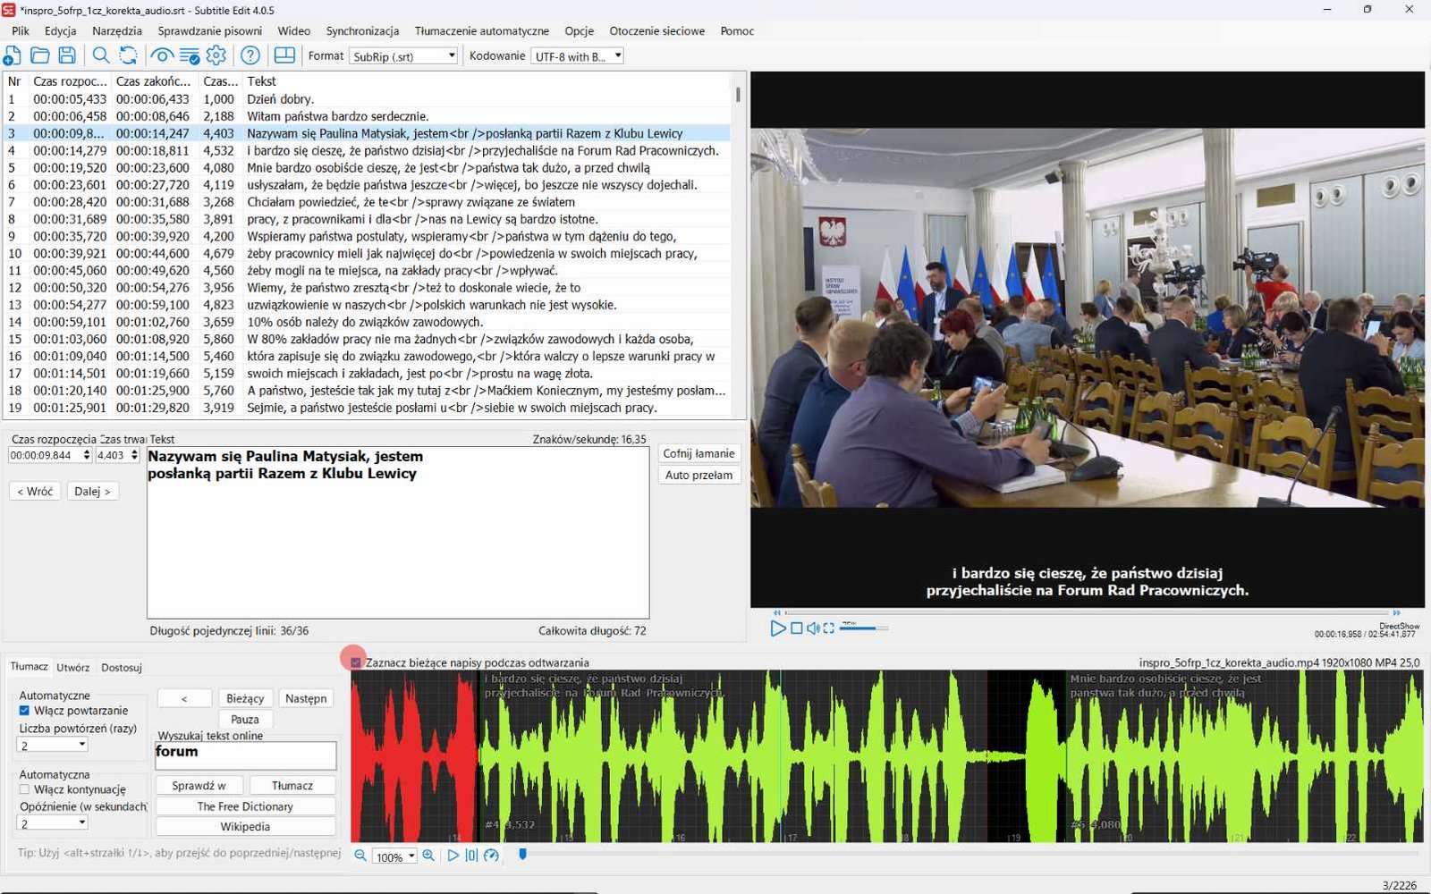Enable the Włącz kontynuację checkbox
The image size is (1431, 894).
point(24,789)
